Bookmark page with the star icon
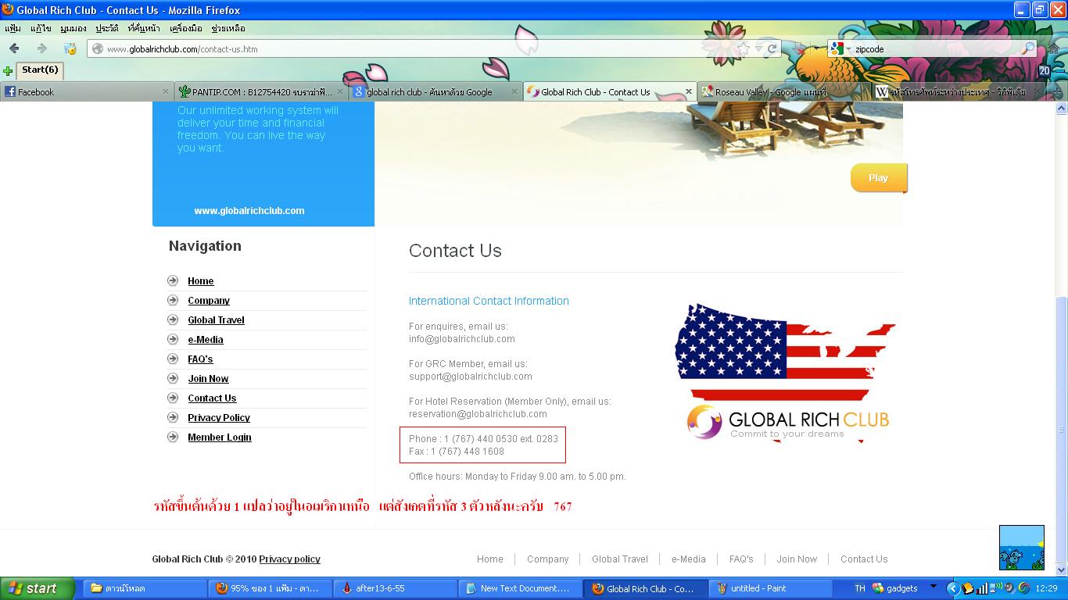Viewport: 1068px width, 600px height. pyautogui.click(x=744, y=48)
